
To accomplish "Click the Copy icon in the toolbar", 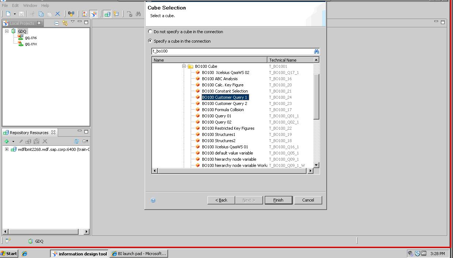I will pyautogui.click(x=40, y=14).
